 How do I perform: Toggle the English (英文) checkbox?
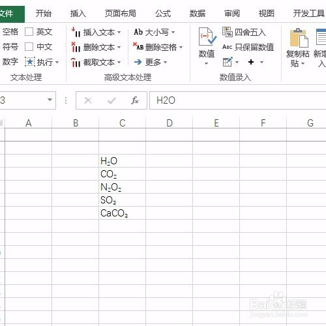[29, 32]
